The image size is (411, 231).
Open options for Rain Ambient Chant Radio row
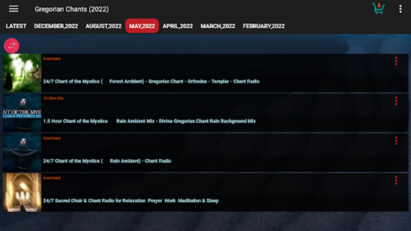(396, 141)
